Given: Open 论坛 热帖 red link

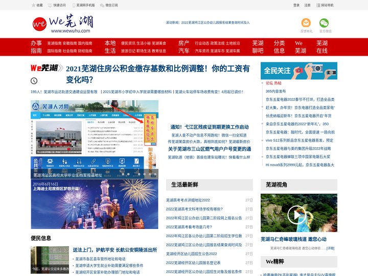Looking at the screenshot, I should coord(273,83).
